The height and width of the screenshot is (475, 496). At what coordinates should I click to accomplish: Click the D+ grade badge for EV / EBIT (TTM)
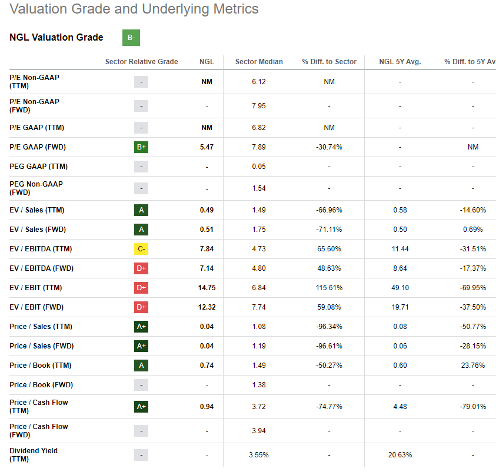tap(141, 288)
